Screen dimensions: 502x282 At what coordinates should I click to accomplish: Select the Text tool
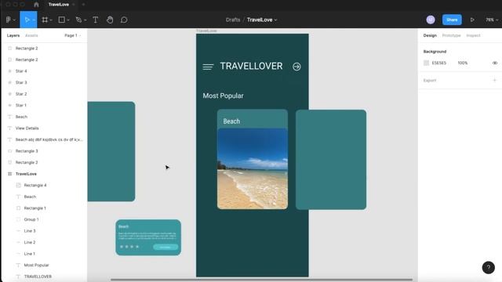tap(96, 20)
